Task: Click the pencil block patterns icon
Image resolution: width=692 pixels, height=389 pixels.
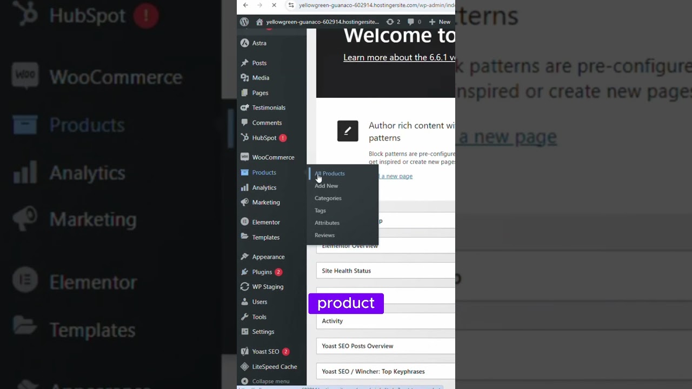Action: [348, 131]
